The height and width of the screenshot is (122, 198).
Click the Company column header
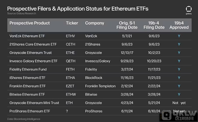point(95,23)
